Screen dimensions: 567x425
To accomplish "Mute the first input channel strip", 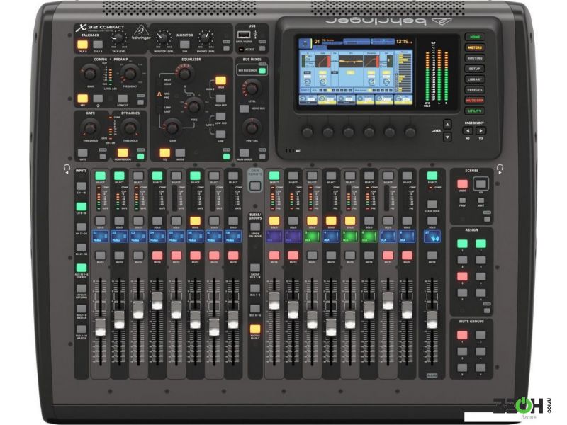I will pos(100,256).
